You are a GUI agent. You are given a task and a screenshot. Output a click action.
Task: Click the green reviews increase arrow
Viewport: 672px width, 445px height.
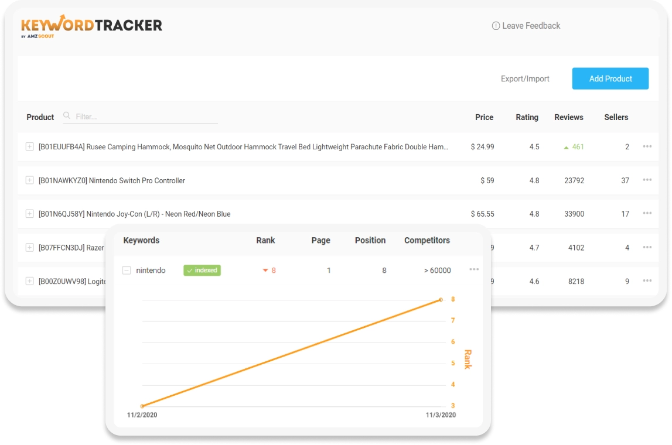(566, 148)
